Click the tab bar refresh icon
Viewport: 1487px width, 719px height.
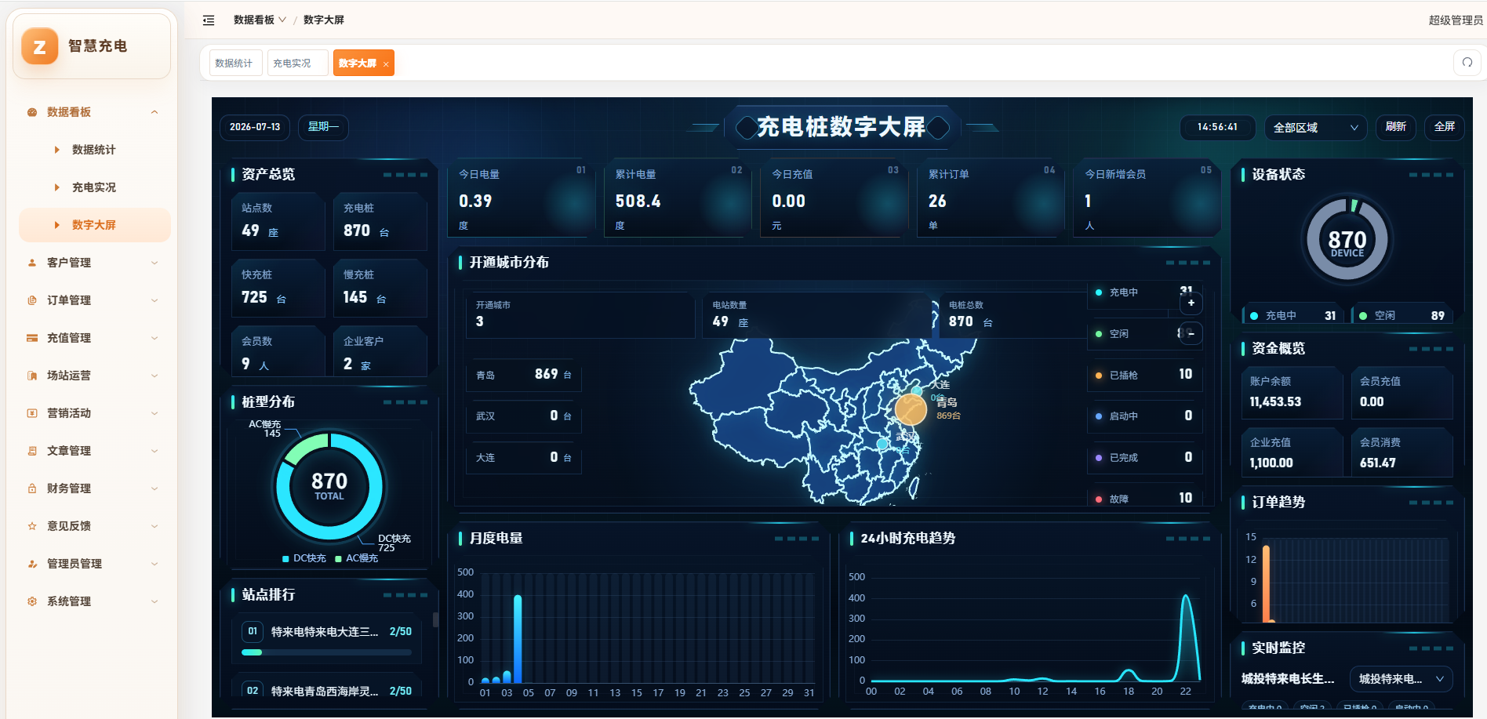pyautogui.click(x=1467, y=63)
